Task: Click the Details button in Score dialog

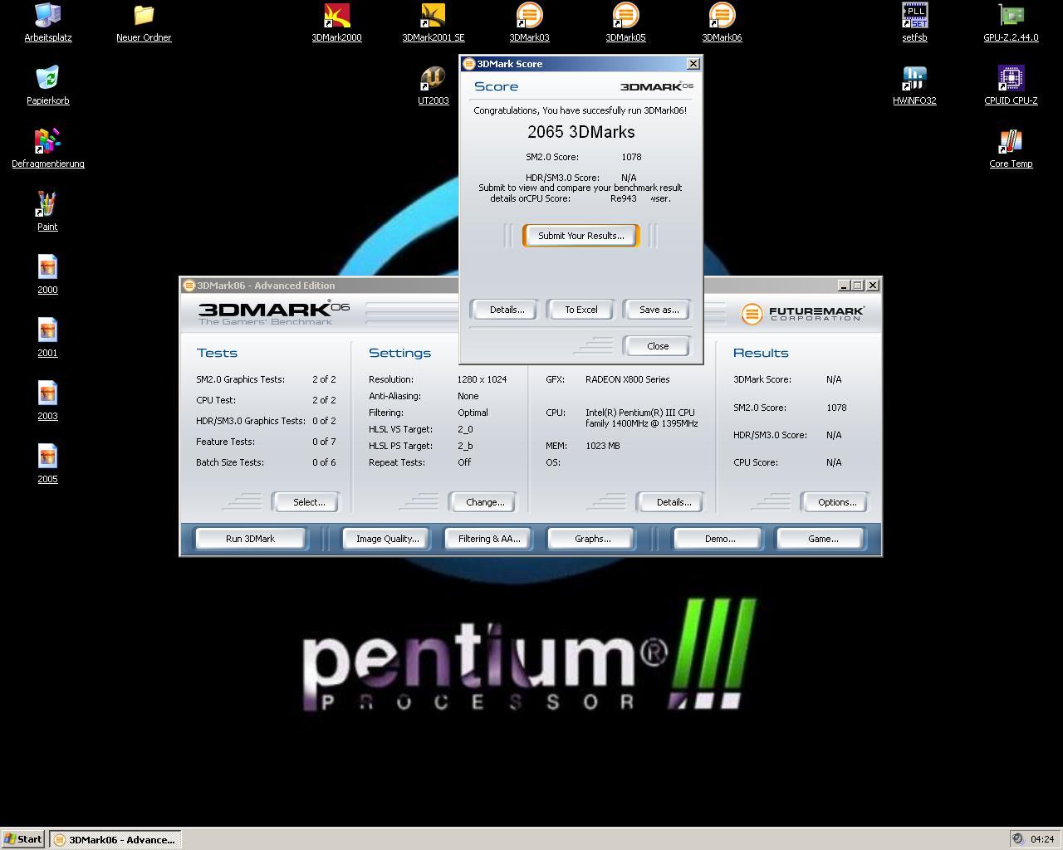Action: (x=507, y=310)
